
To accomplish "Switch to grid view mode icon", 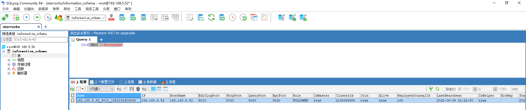I will coord(153,89).
